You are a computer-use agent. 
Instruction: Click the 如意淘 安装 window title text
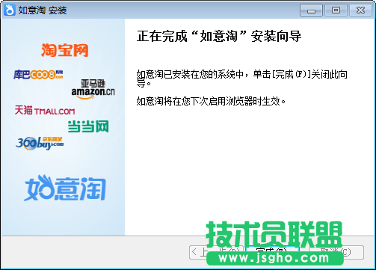click(43, 10)
